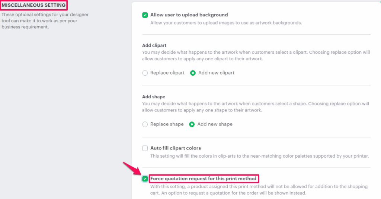This screenshot has width=381, height=199.
Task: Click the 'Auto fill clipart colors' label text
Action: tap(175, 148)
